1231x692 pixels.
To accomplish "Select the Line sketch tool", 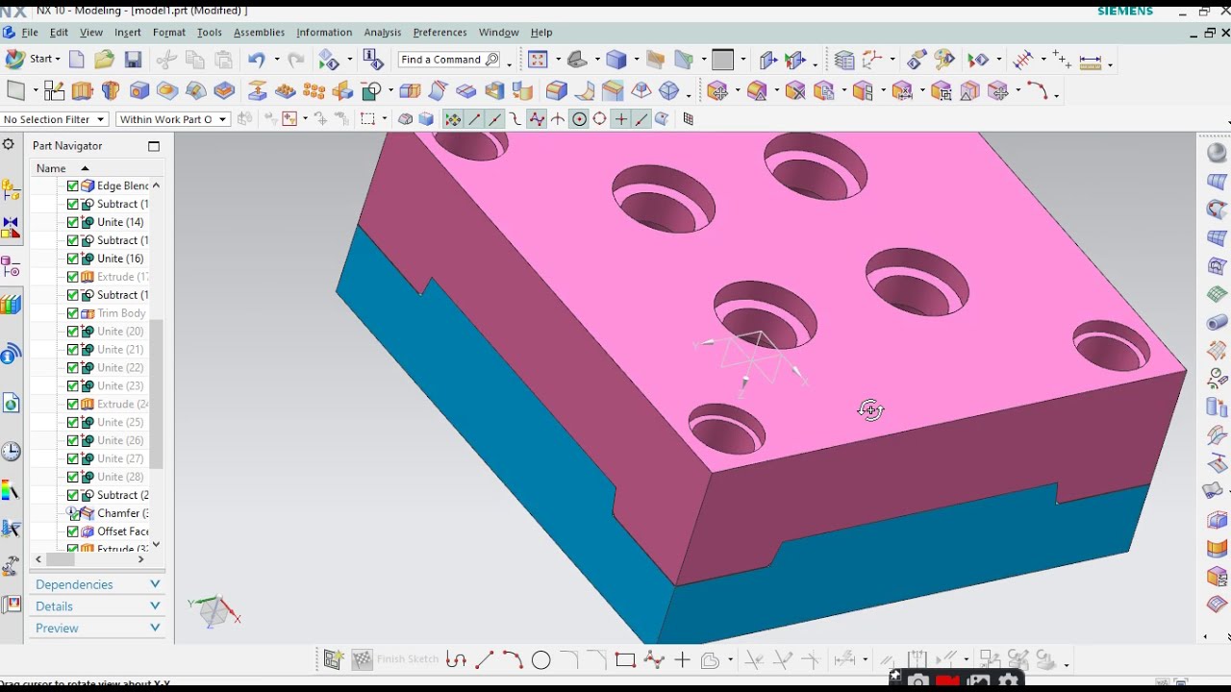I will (x=485, y=659).
